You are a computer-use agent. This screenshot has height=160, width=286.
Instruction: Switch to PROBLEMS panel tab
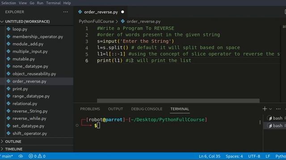click(90, 109)
